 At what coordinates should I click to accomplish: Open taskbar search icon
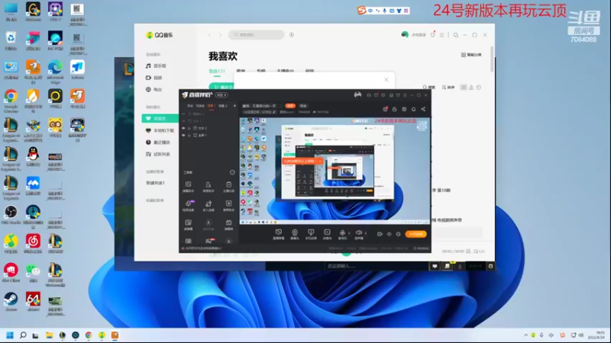coord(23,335)
